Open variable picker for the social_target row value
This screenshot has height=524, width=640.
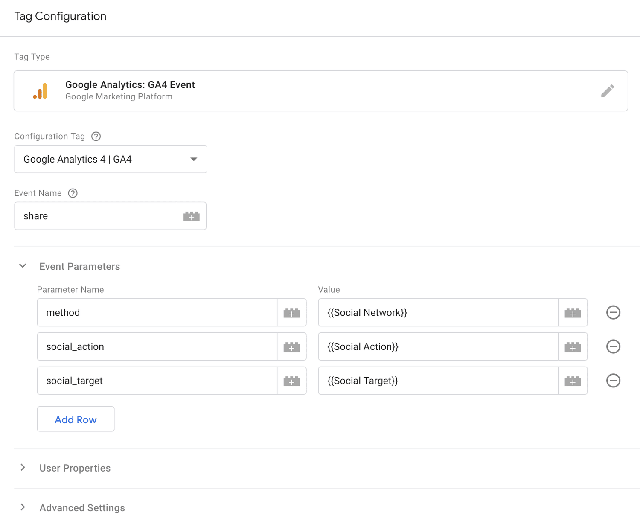click(573, 381)
